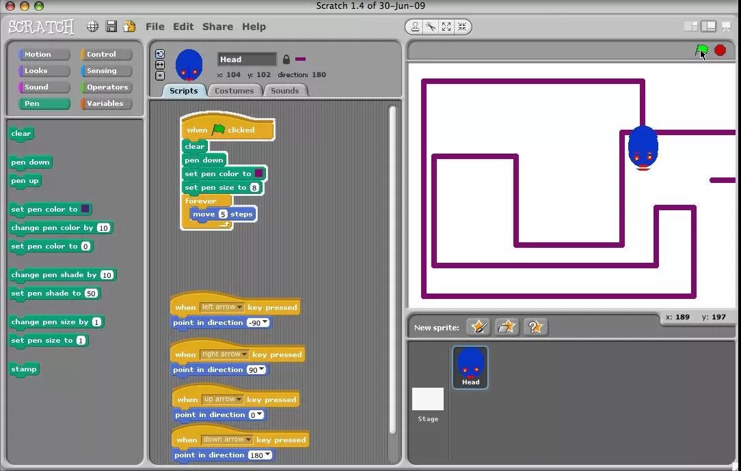
Task: Click the change pen shade by block
Action: pyautogui.click(x=62, y=275)
